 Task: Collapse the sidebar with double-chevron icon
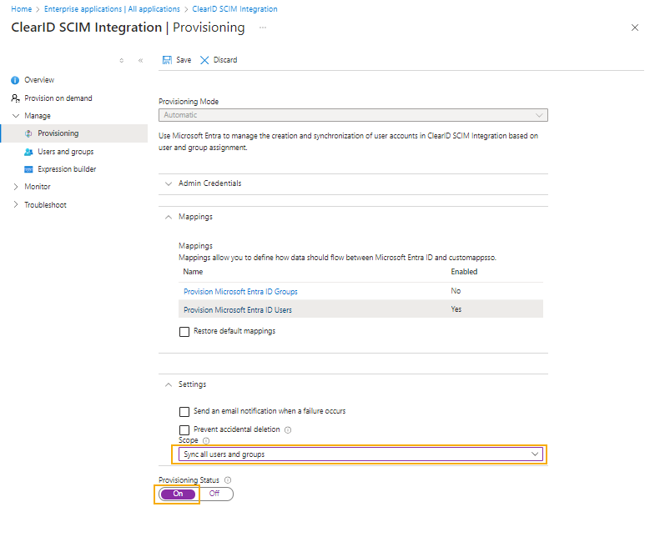click(x=141, y=61)
